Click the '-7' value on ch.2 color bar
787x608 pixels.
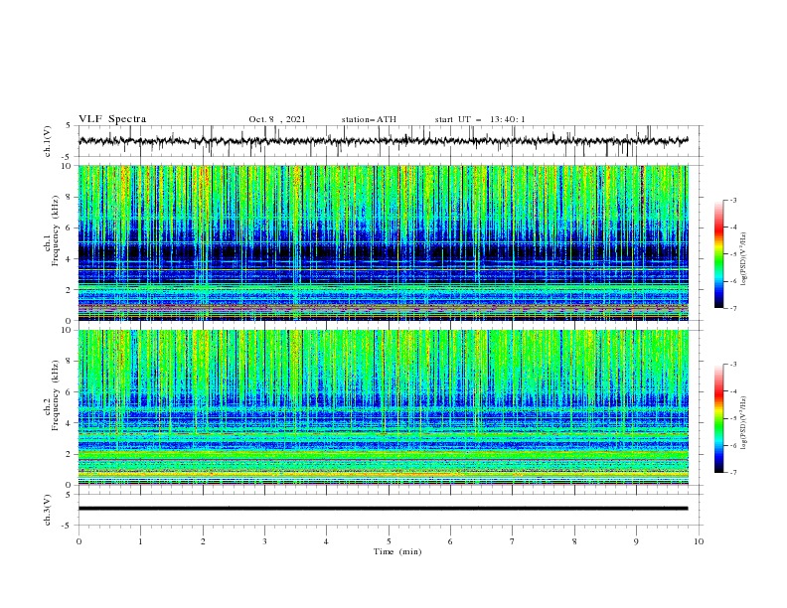pyautogui.click(x=733, y=472)
